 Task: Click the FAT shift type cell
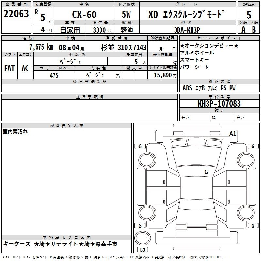[x=9, y=68]
